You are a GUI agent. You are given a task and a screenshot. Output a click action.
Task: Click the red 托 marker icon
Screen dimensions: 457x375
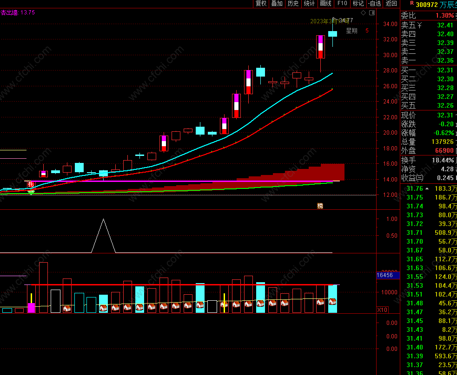[31, 184]
